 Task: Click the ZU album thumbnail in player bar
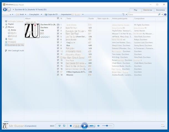point(5,126)
